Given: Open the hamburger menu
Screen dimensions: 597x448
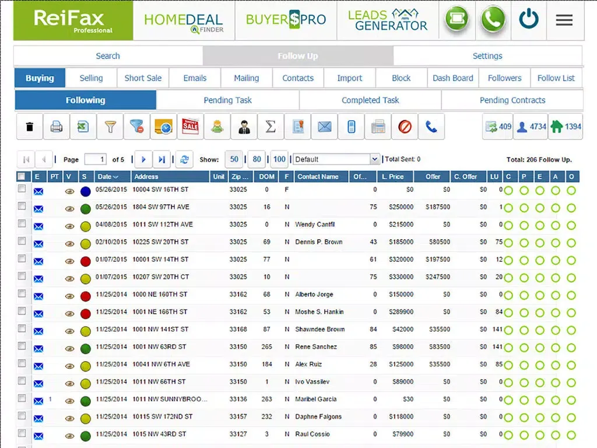Looking at the screenshot, I should point(564,20).
